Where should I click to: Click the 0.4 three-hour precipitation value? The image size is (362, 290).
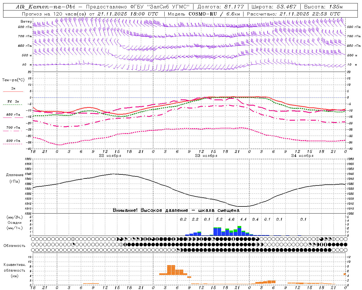click(255, 219)
